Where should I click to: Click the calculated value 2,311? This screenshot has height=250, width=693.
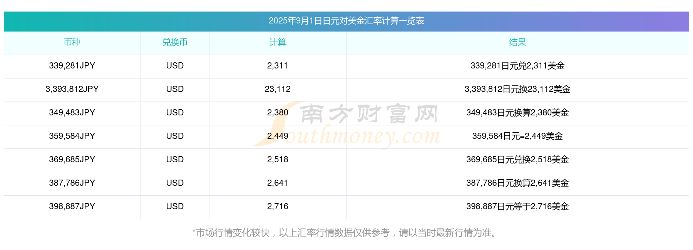[278, 66]
